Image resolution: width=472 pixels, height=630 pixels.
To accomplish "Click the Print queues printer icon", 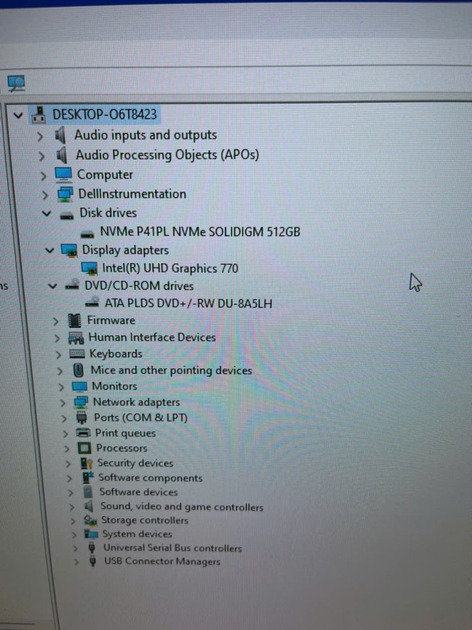I will click(x=83, y=433).
